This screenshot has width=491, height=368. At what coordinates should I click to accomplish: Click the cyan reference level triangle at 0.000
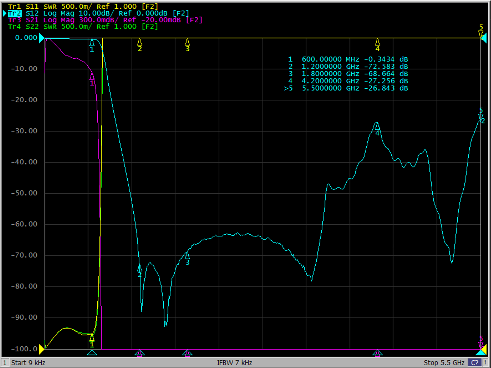(x=42, y=38)
